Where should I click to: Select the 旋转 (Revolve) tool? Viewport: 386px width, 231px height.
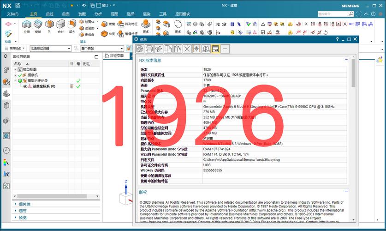click(38, 26)
